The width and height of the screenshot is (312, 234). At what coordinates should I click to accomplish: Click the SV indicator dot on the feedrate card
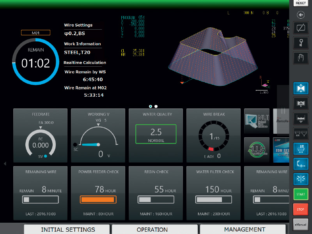46,156
